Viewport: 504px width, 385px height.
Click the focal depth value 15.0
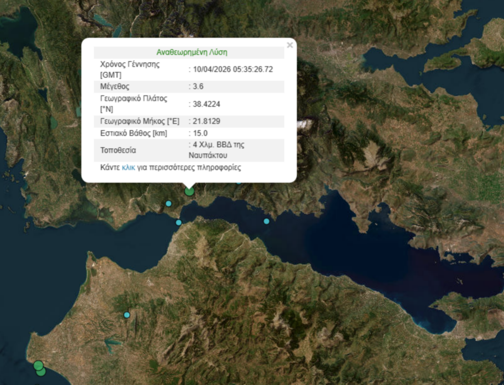point(200,133)
